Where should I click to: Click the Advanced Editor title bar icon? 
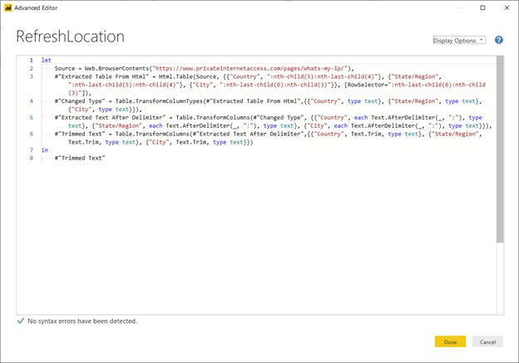tap(7, 7)
